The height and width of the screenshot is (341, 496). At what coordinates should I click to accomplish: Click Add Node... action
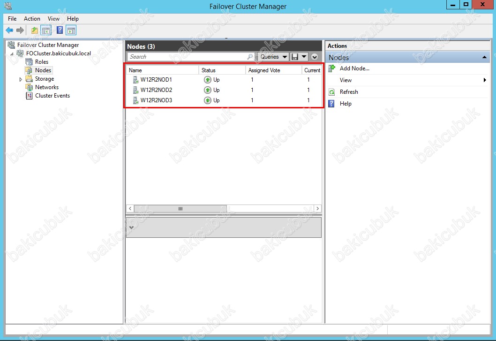pyautogui.click(x=354, y=68)
